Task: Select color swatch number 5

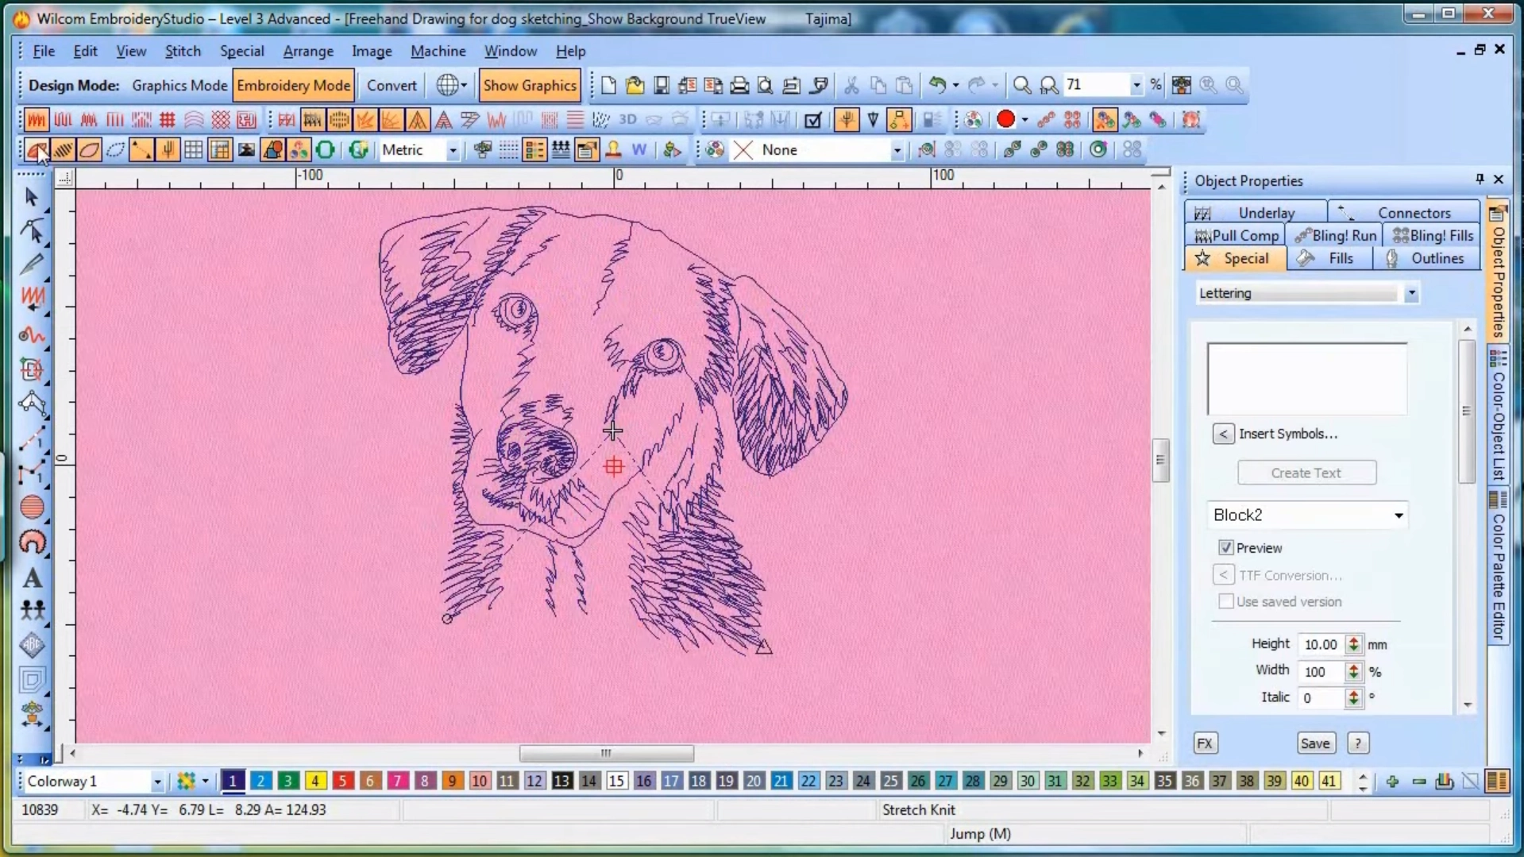Action: point(342,782)
